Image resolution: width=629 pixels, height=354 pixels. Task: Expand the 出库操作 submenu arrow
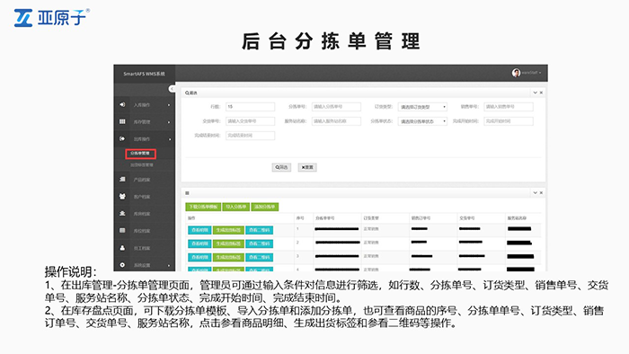point(169,139)
